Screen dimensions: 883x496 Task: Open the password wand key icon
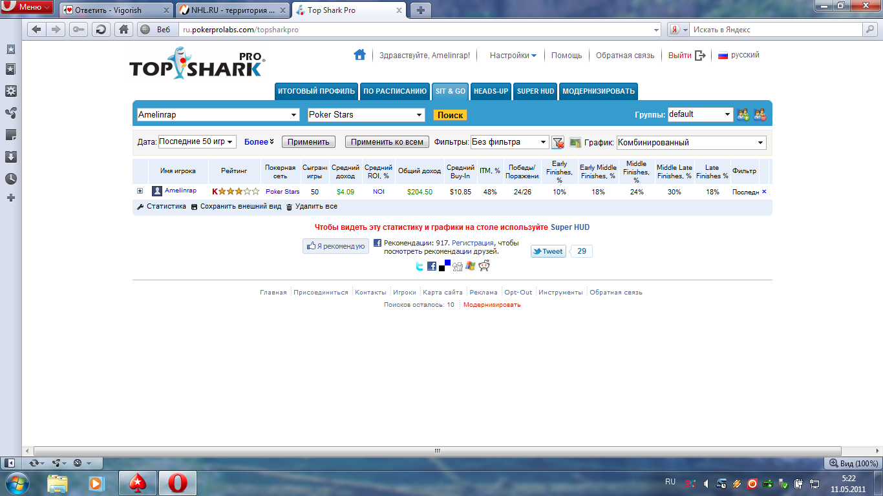point(78,30)
